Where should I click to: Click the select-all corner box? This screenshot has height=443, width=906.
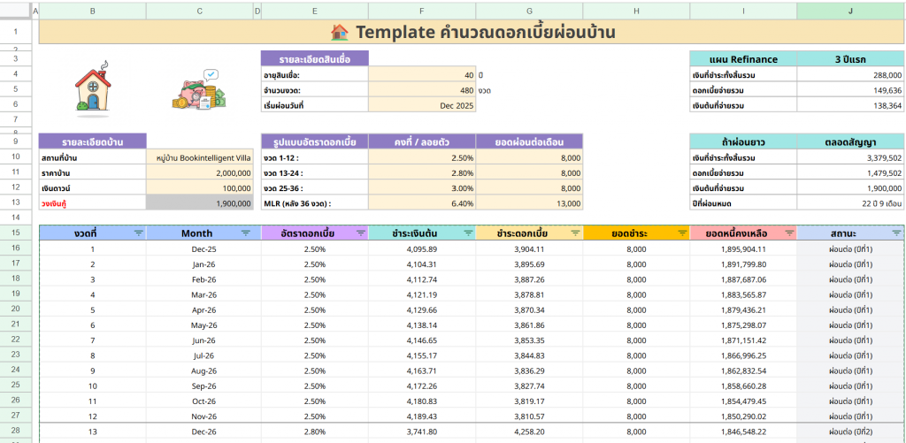point(16,11)
